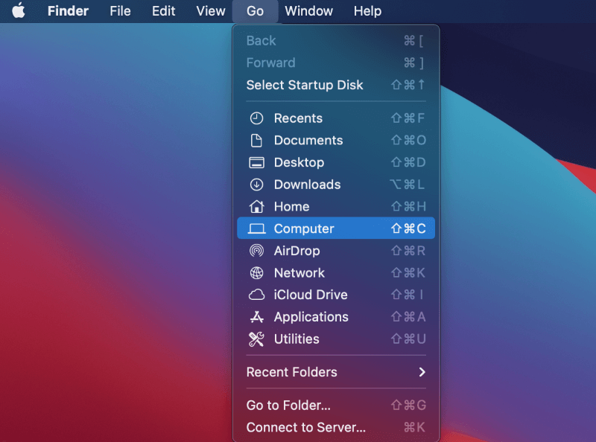Click the Recents clock icon
The height and width of the screenshot is (442, 596).
pyautogui.click(x=254, y=118)
